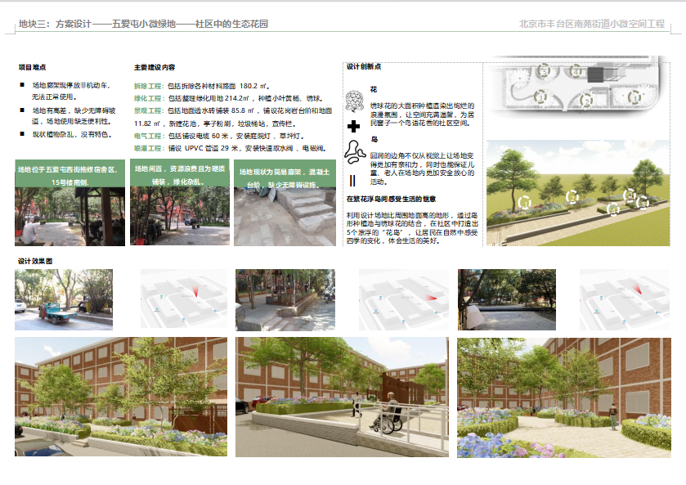Image resolution: width=686 pixels, height=485 pixels.
Task: Open the blue tricycle street photo
Action: pyautogui.click(x=52, y=299)
